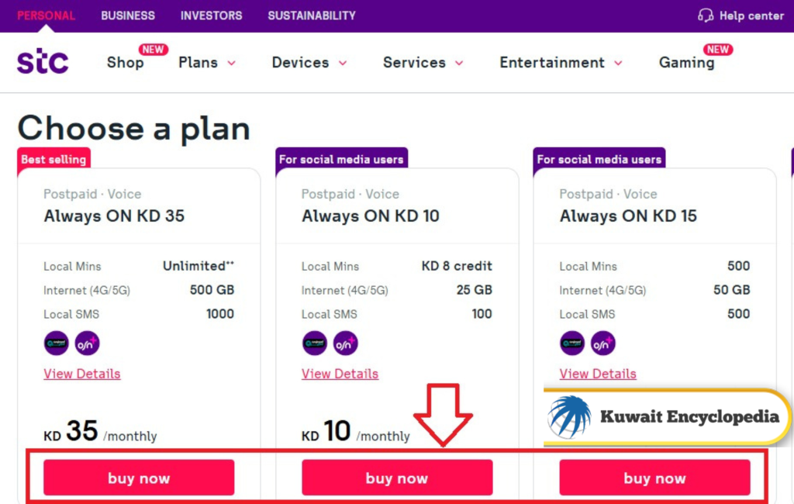Open the SUSTAINABILITY section
The width and height of the screenshot is (794, 504).
click(x=311, y=15)
